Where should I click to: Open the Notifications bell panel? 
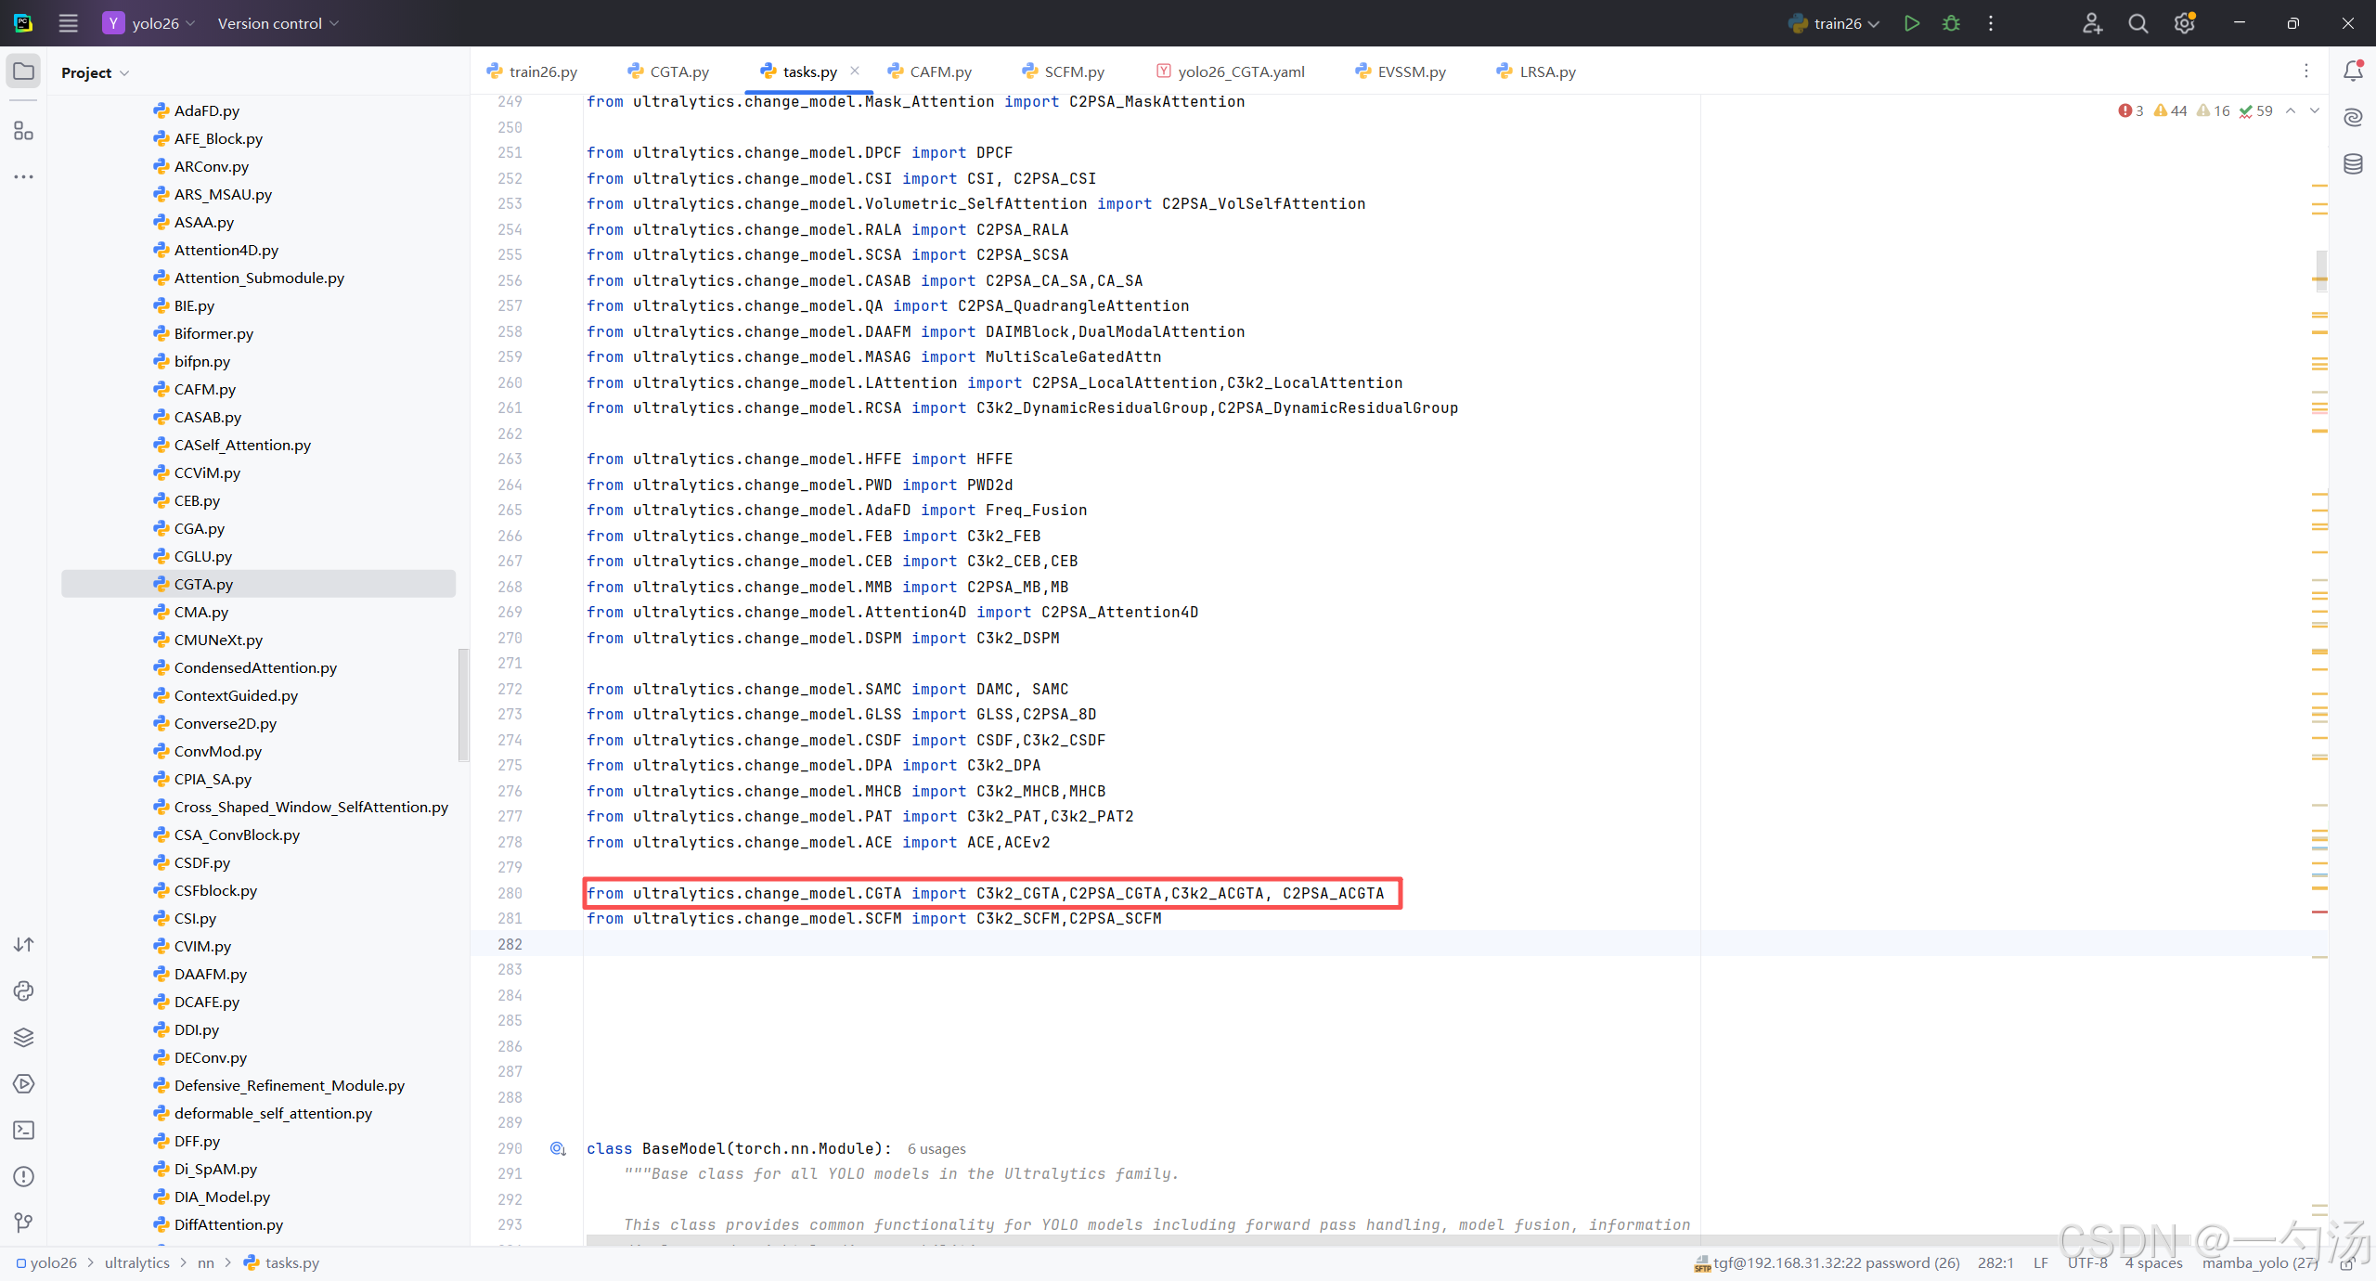2353,71
